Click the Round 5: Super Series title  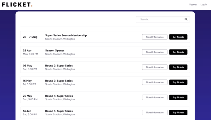click(59, 111)
